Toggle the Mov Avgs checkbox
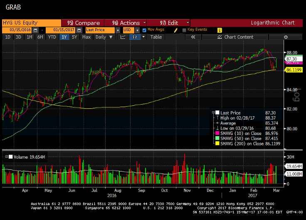This screenshot has height=220, width=306. tap(144, 30)
